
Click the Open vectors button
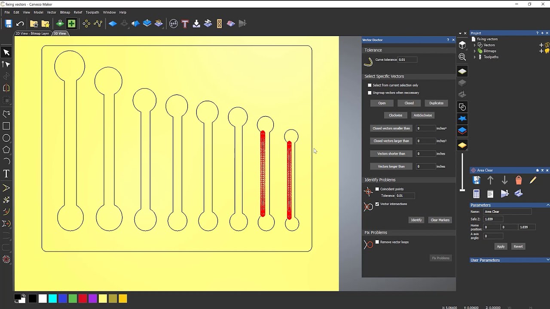[382, 103]
